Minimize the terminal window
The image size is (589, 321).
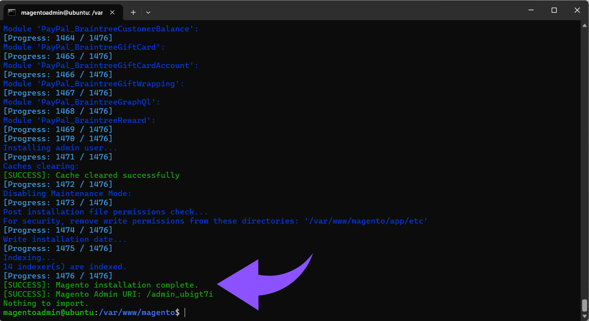[x=530, y=10]
